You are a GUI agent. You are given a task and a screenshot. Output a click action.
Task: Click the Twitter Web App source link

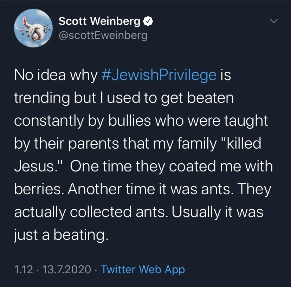click(143, 269)
